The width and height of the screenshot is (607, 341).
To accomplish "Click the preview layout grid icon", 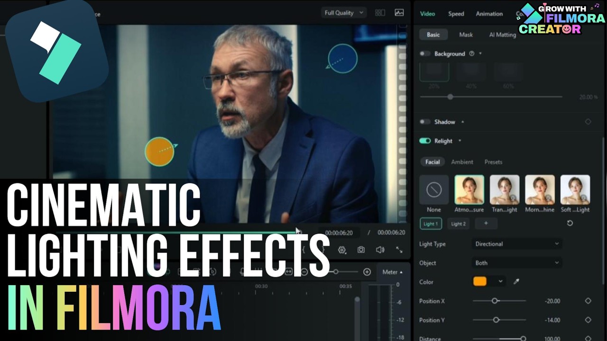I will click(x=380, y=13).
